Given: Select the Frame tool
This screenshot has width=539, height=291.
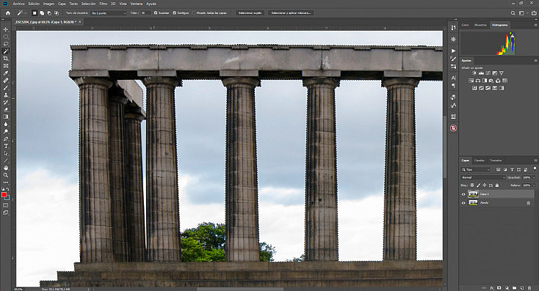Looking at the screenshot, I should 6,66.
